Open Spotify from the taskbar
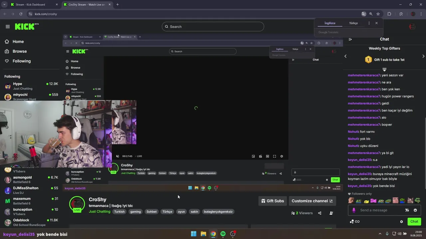Image resolution: width=426 pixels, height=239 pixels. pyautogui.click(x=223, y=234)
